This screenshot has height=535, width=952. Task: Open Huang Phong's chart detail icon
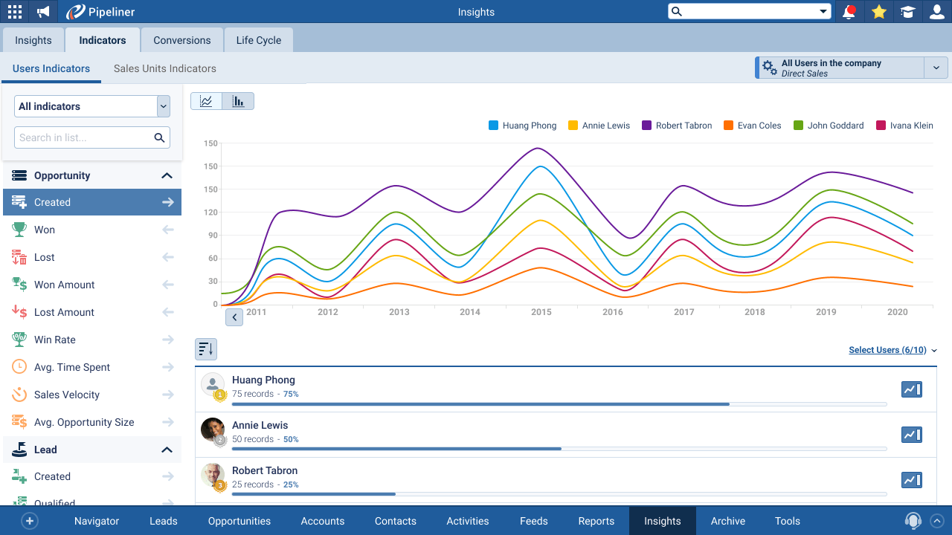(x=911, y=389)
